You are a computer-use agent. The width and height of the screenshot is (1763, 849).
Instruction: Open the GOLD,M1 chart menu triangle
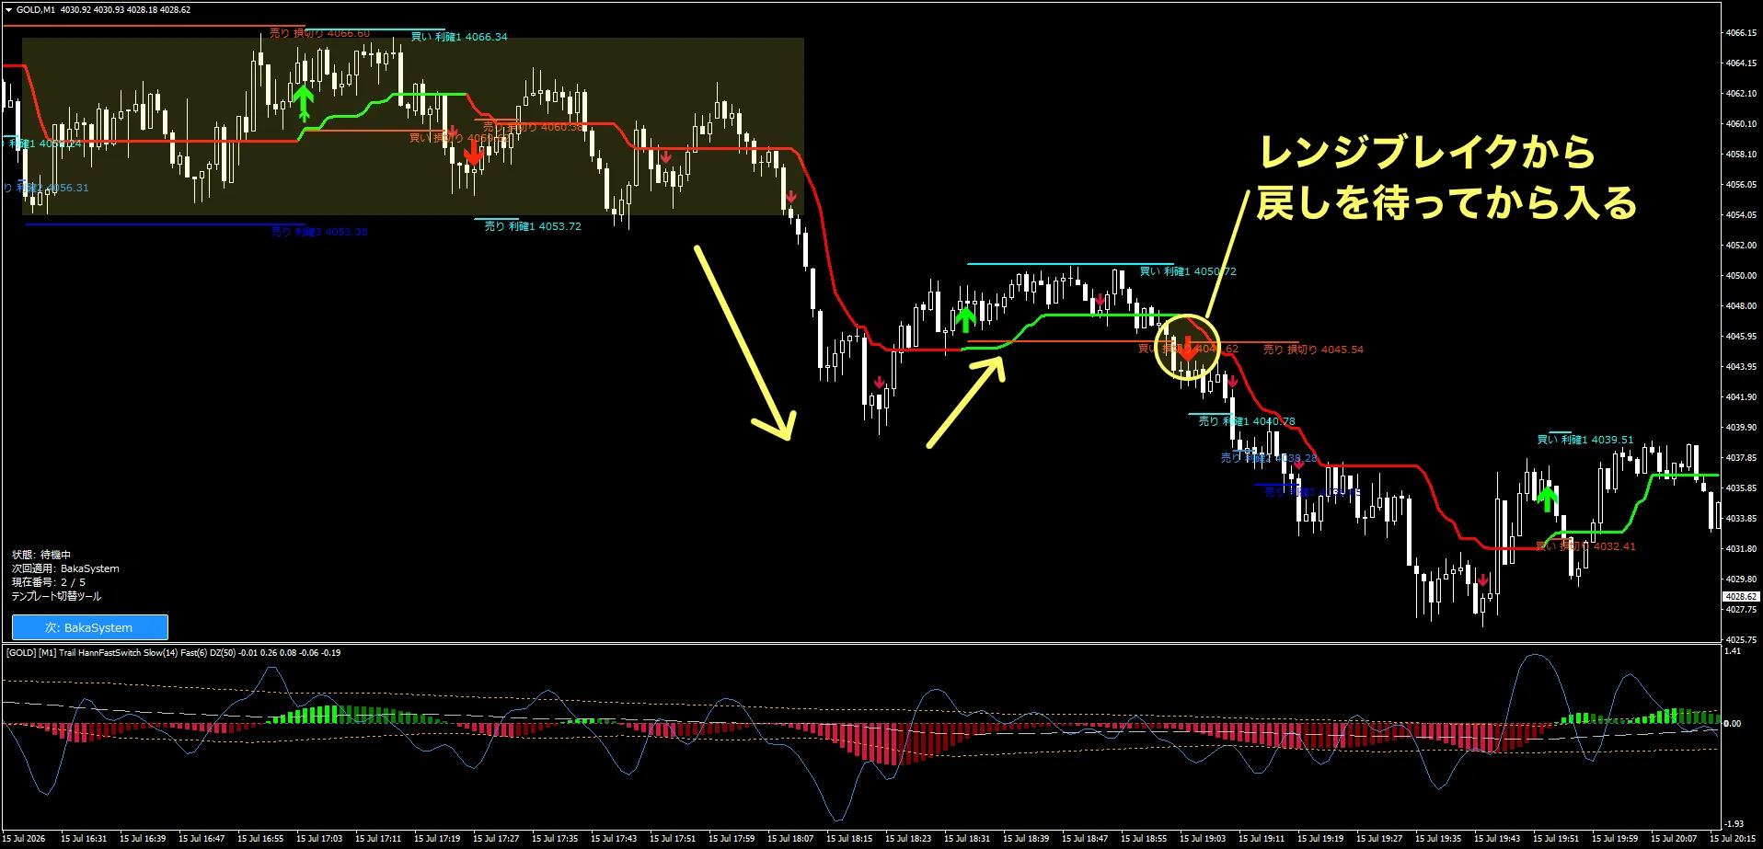click(x=8, y=10)
